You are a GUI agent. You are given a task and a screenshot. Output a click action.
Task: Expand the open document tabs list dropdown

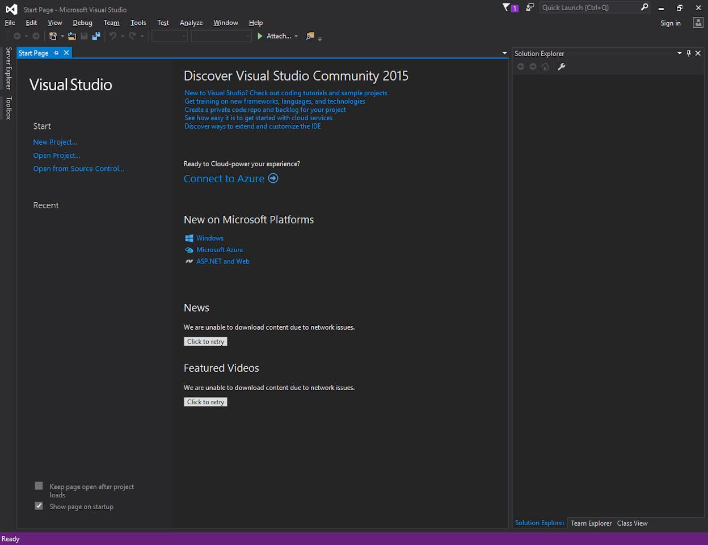504,53
